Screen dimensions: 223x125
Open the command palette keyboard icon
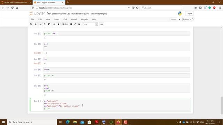click(x=101, y=24)
